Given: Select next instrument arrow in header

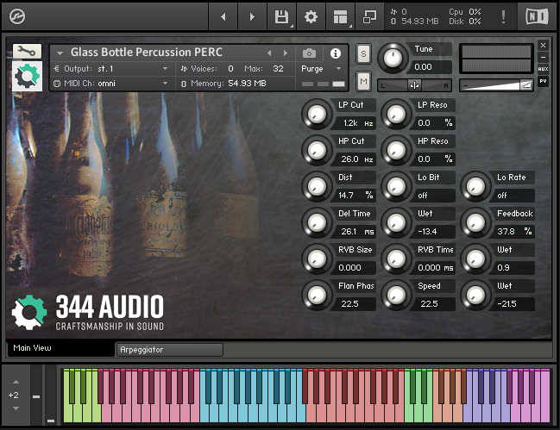Looking at the screenshot, I should pyautogui.click(x=285, y=53).
